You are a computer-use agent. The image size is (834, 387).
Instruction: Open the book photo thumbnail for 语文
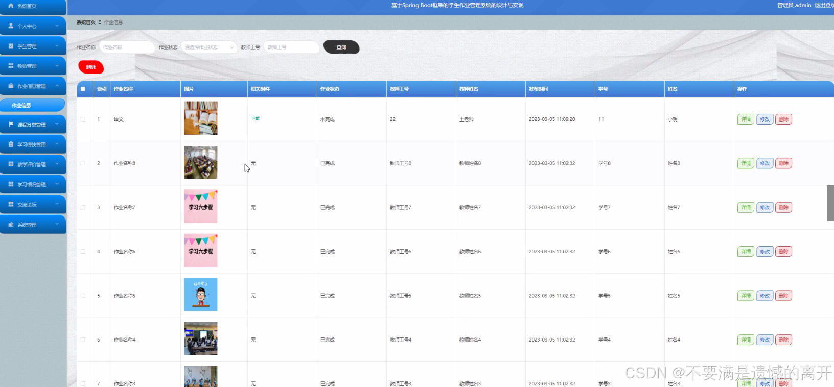click(201, 118)
